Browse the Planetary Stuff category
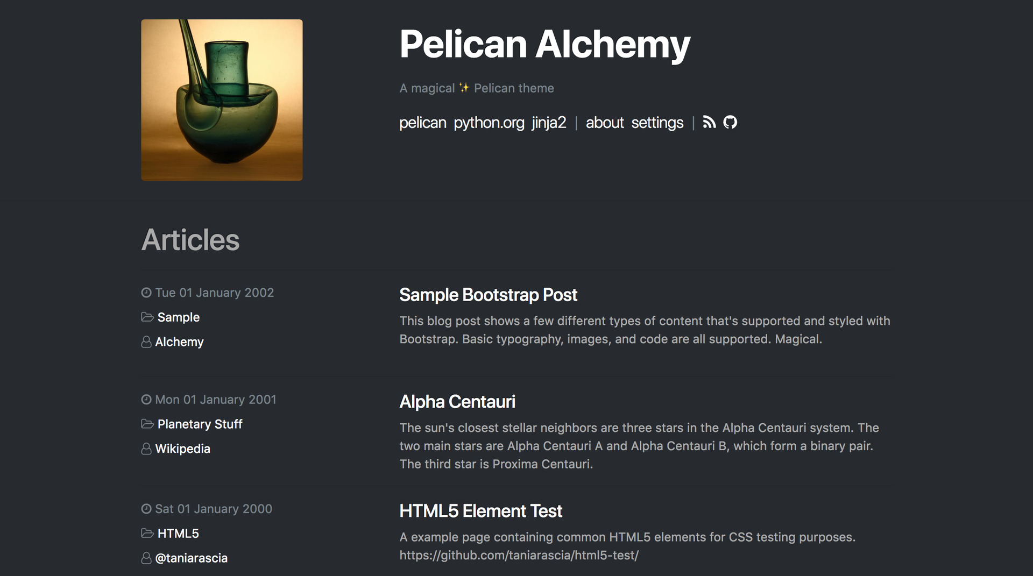Screen dimensions: 1033x576 [200, 424]
